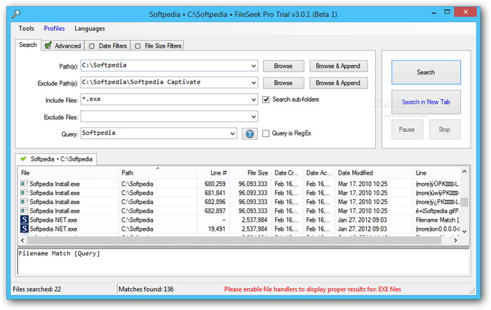Sort by the Date Ac... column header
Viewport: 491px width, 310px height.
[x=318, y=173]
